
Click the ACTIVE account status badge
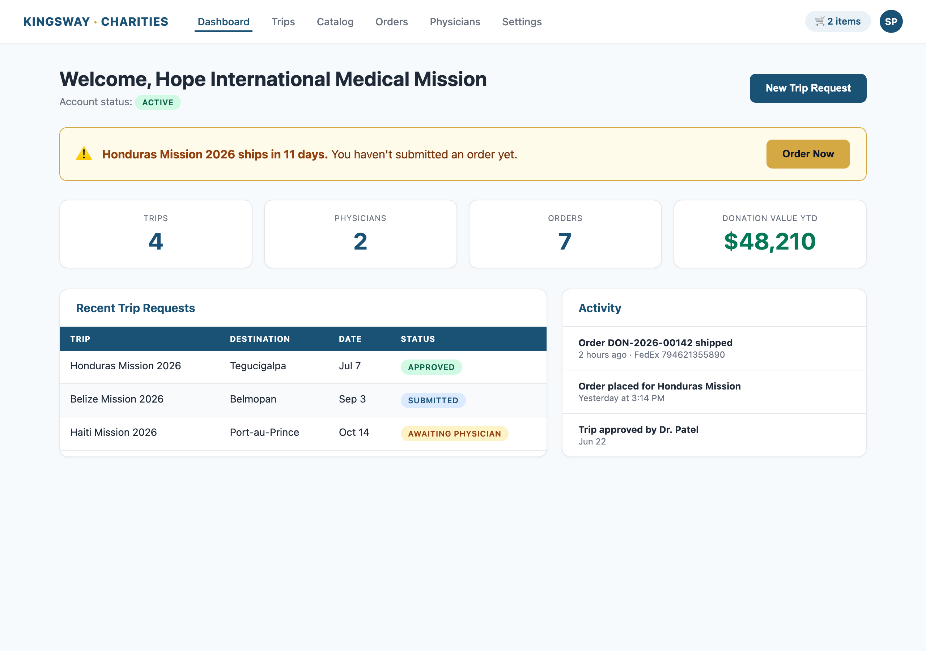(158, 102)
